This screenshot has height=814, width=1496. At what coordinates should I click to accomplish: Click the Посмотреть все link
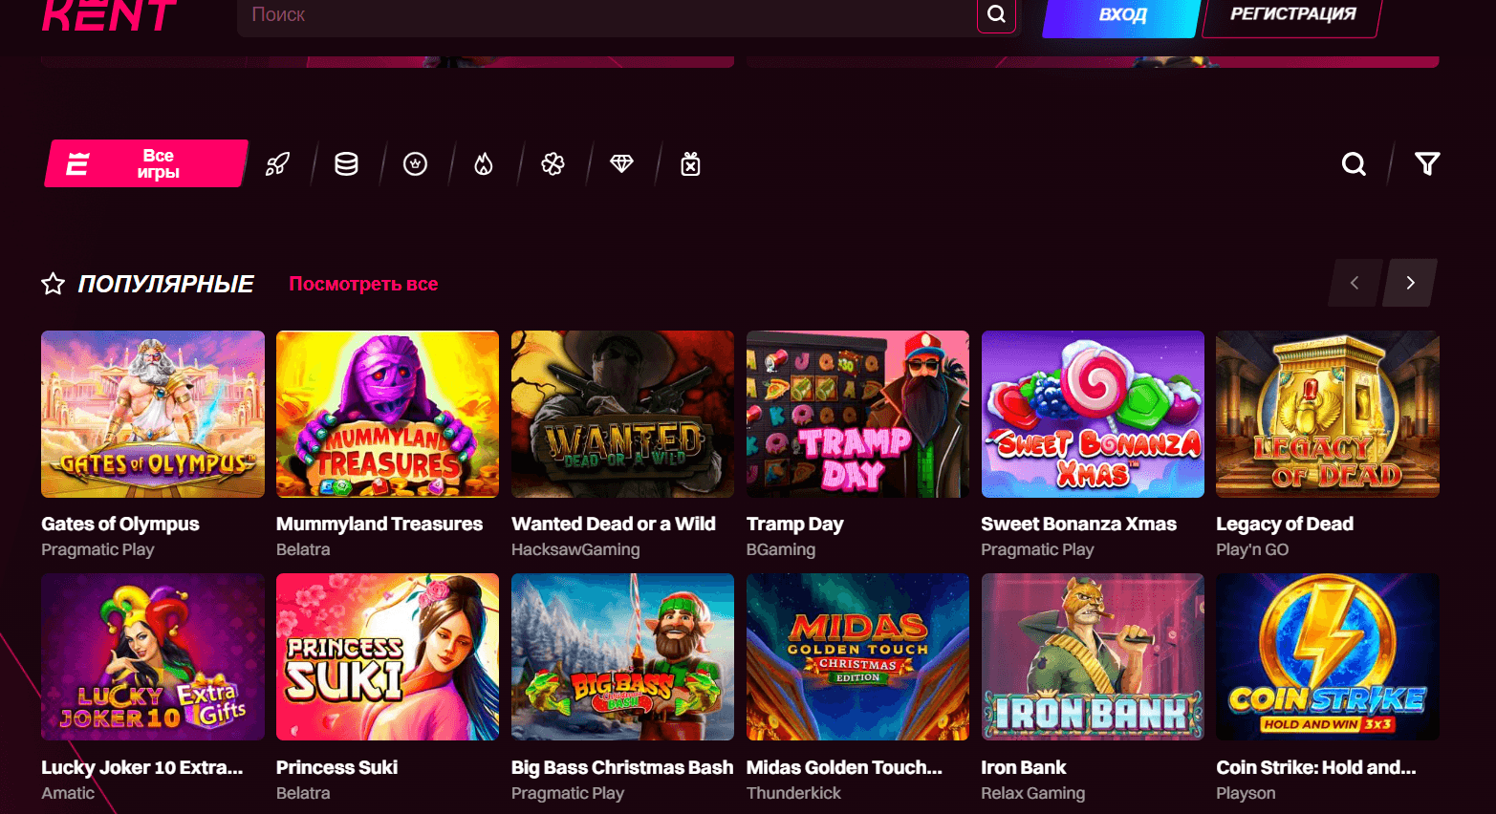363,284
